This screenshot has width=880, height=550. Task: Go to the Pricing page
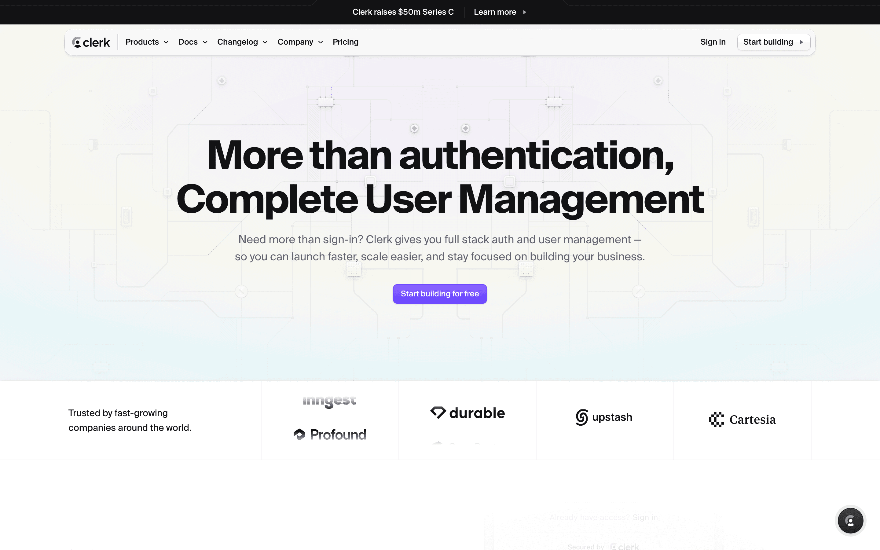point(346,42)
